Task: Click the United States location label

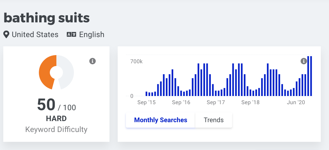Action: pyautogui.click(x=35, y=35)
